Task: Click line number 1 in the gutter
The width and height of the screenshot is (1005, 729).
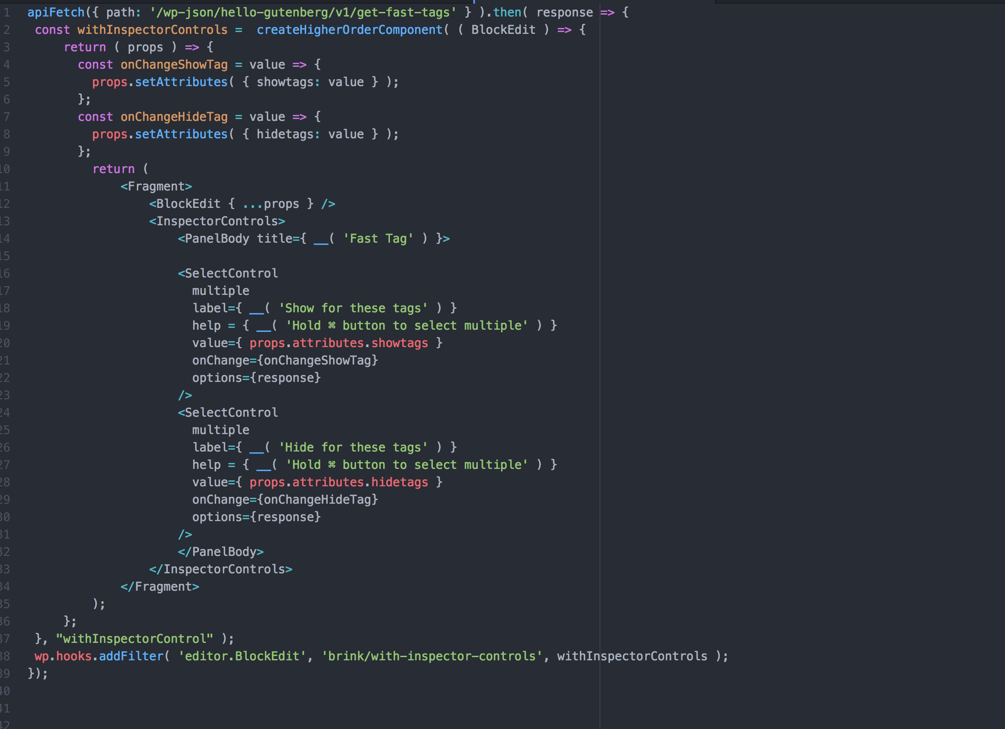Action: (6, 12)
